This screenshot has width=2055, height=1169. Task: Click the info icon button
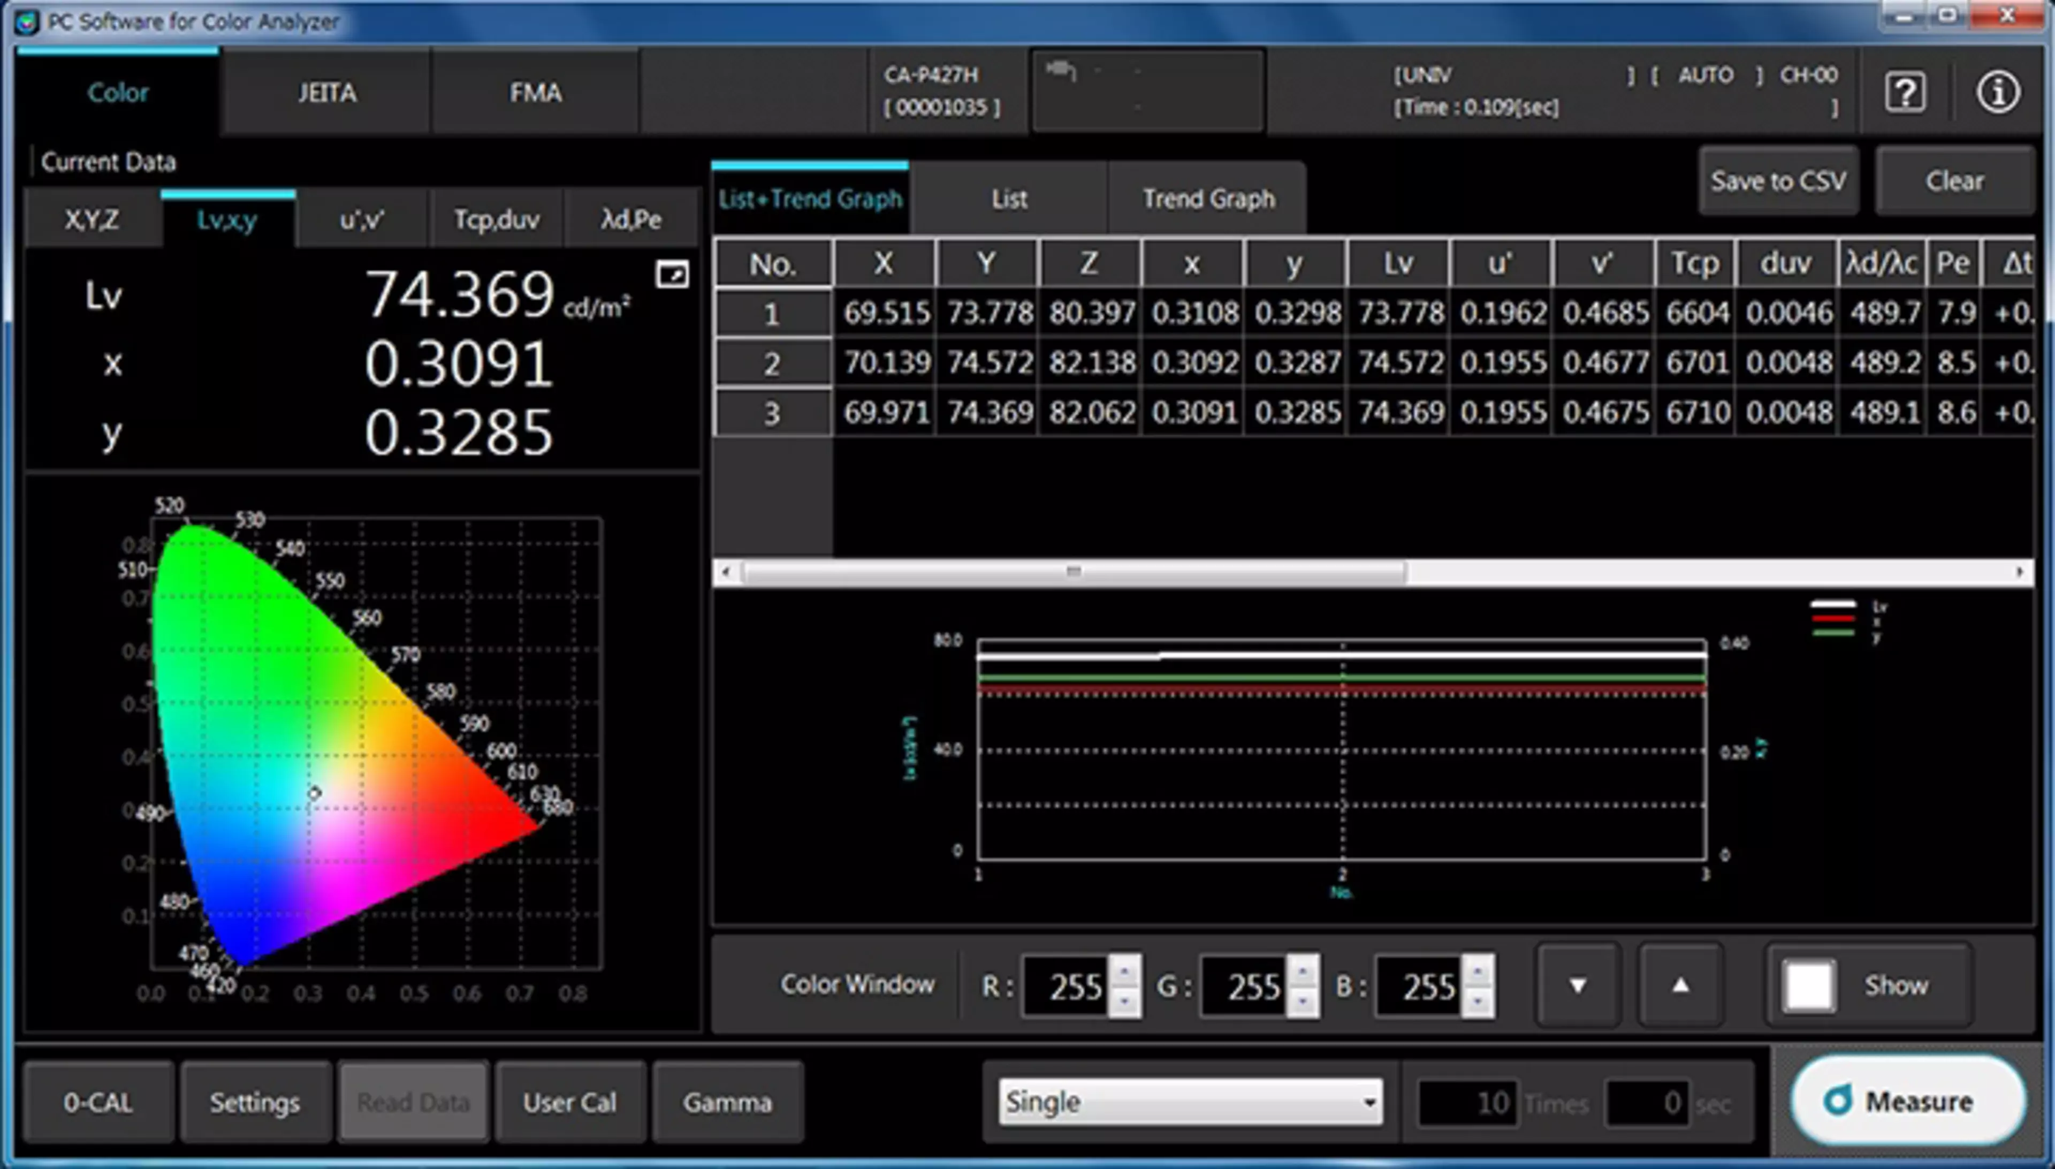2001,92
